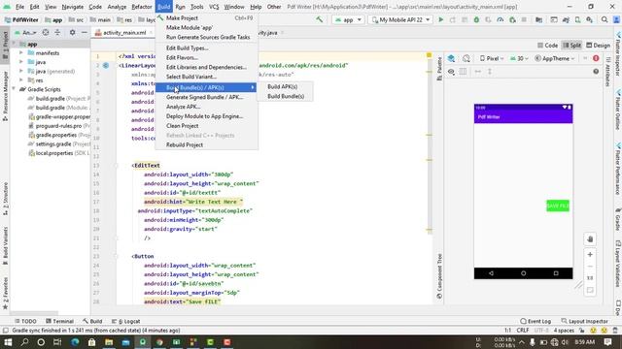Switch to Design view mode
This screenshot has height=349, width=622.
point(599,46)
